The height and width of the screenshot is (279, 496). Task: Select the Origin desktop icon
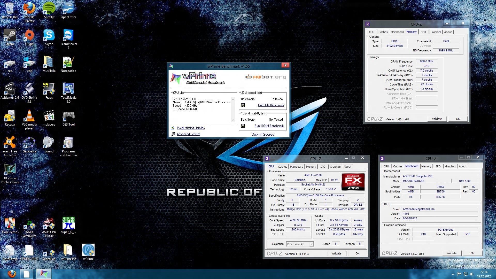coord(29,37)
